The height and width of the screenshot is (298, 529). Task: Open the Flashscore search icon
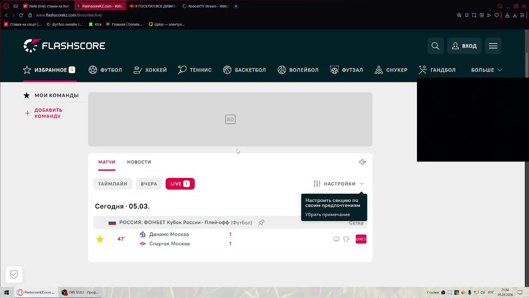click(435, 46)
